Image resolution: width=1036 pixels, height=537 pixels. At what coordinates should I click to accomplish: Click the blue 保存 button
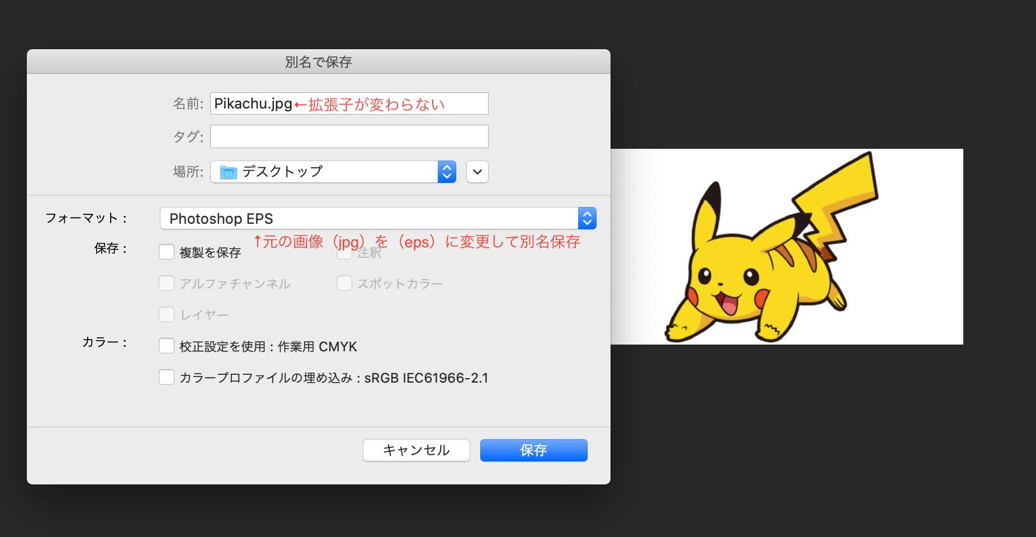(534, 450)
